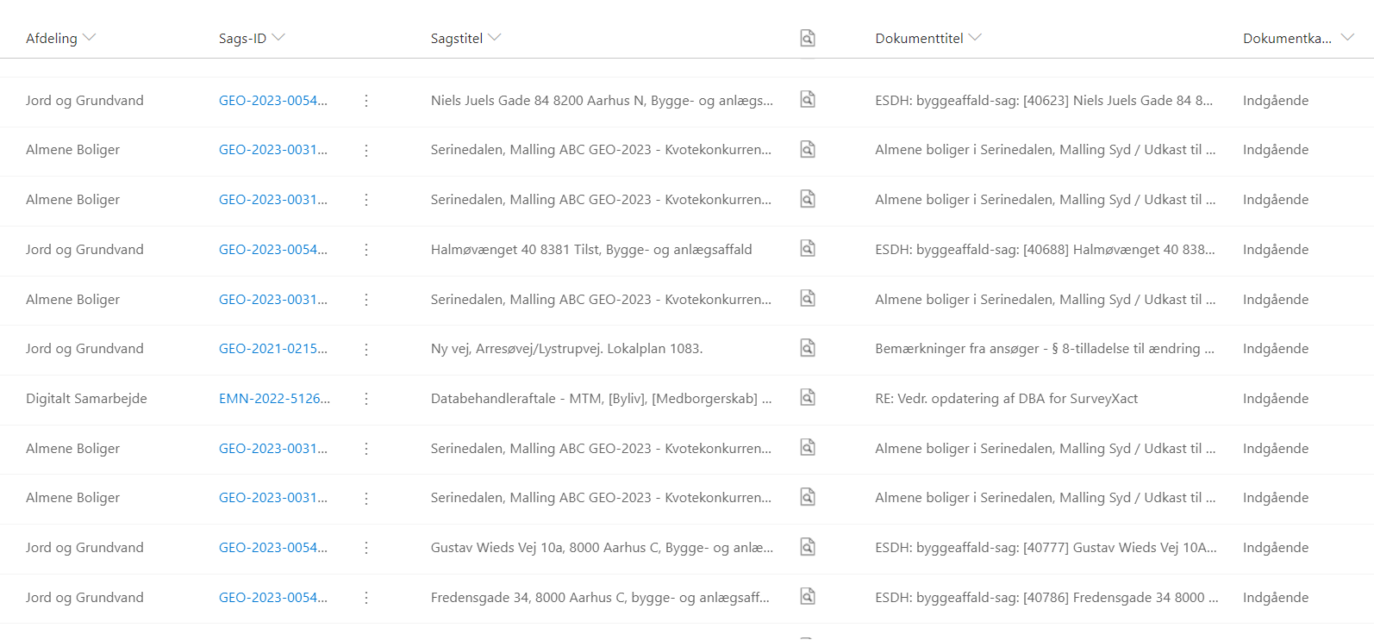This screenshot has width=1374, height=640.
Task: Open the three-dot menu for GEO-2021-0215 row
Action: [366, 349]
